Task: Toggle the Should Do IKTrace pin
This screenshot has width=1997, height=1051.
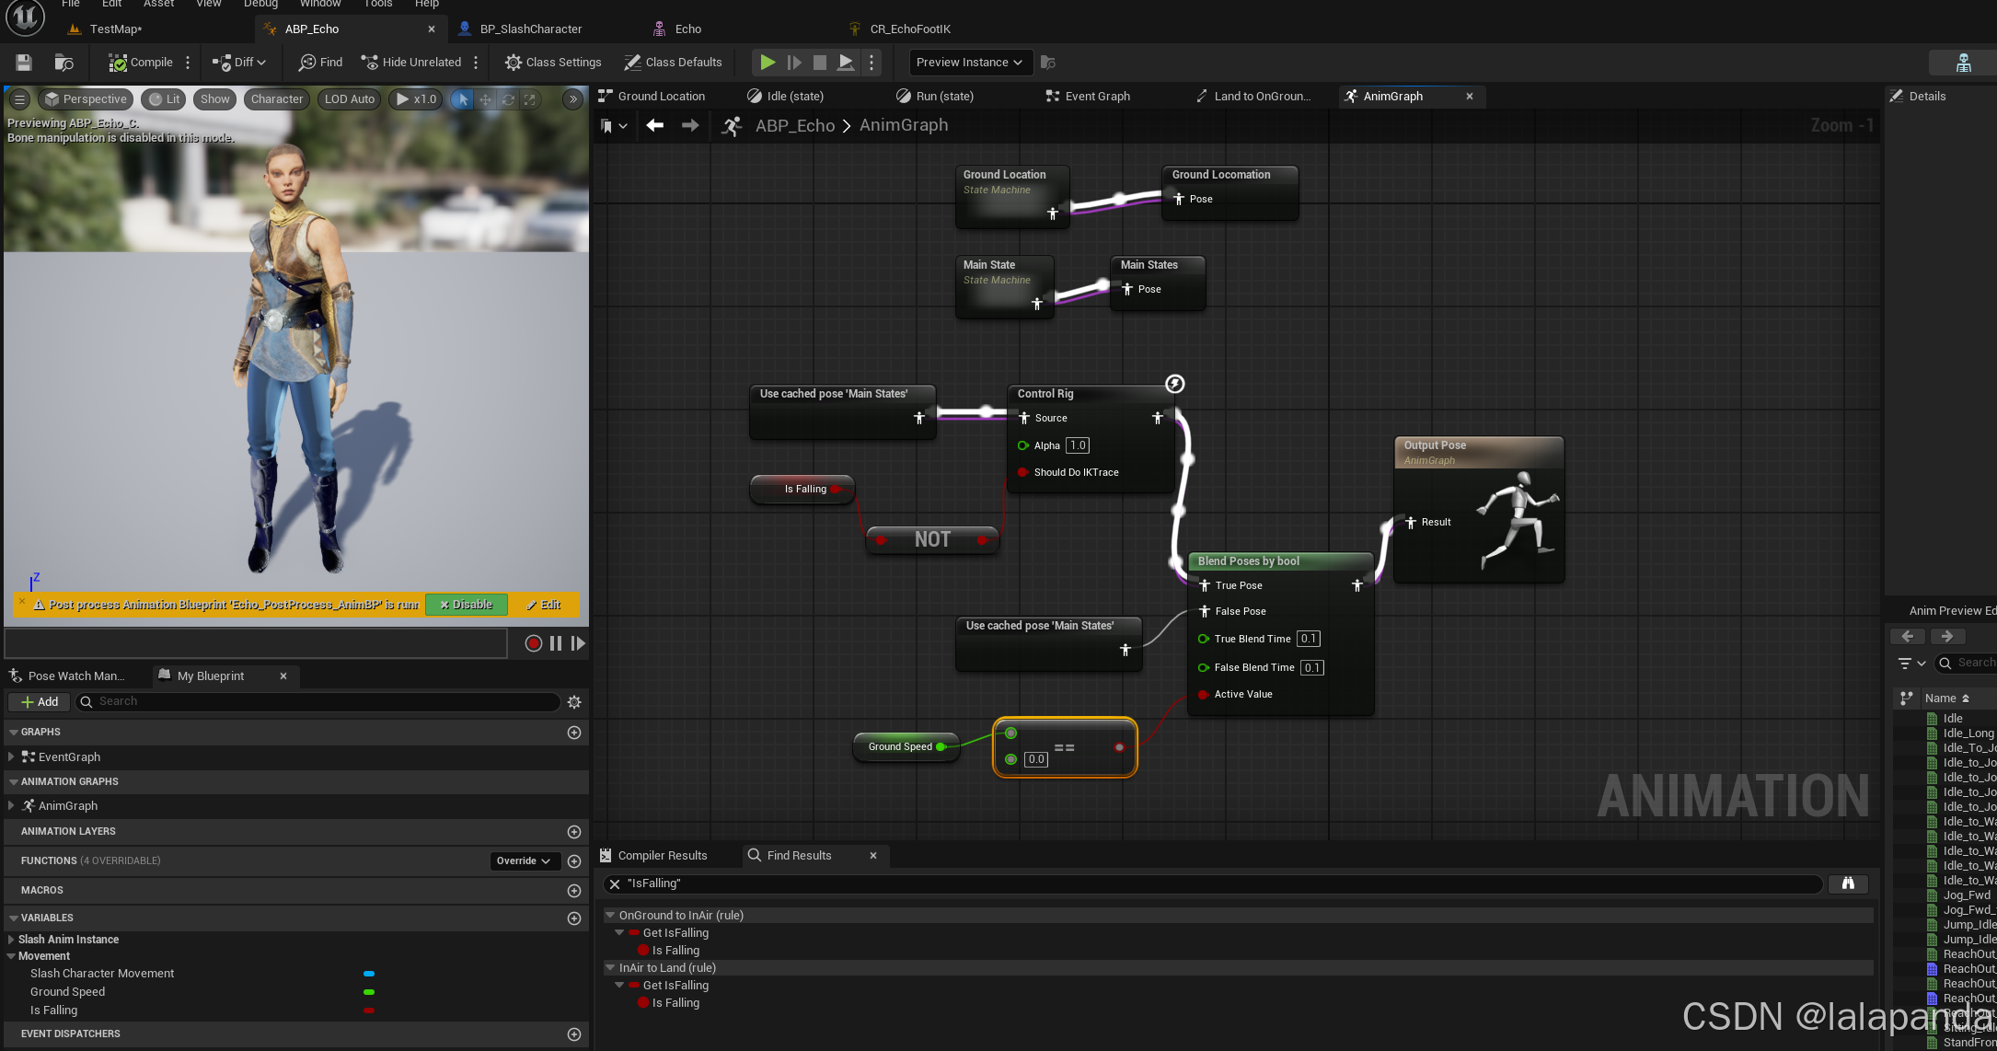Action: coord(1022,472)
